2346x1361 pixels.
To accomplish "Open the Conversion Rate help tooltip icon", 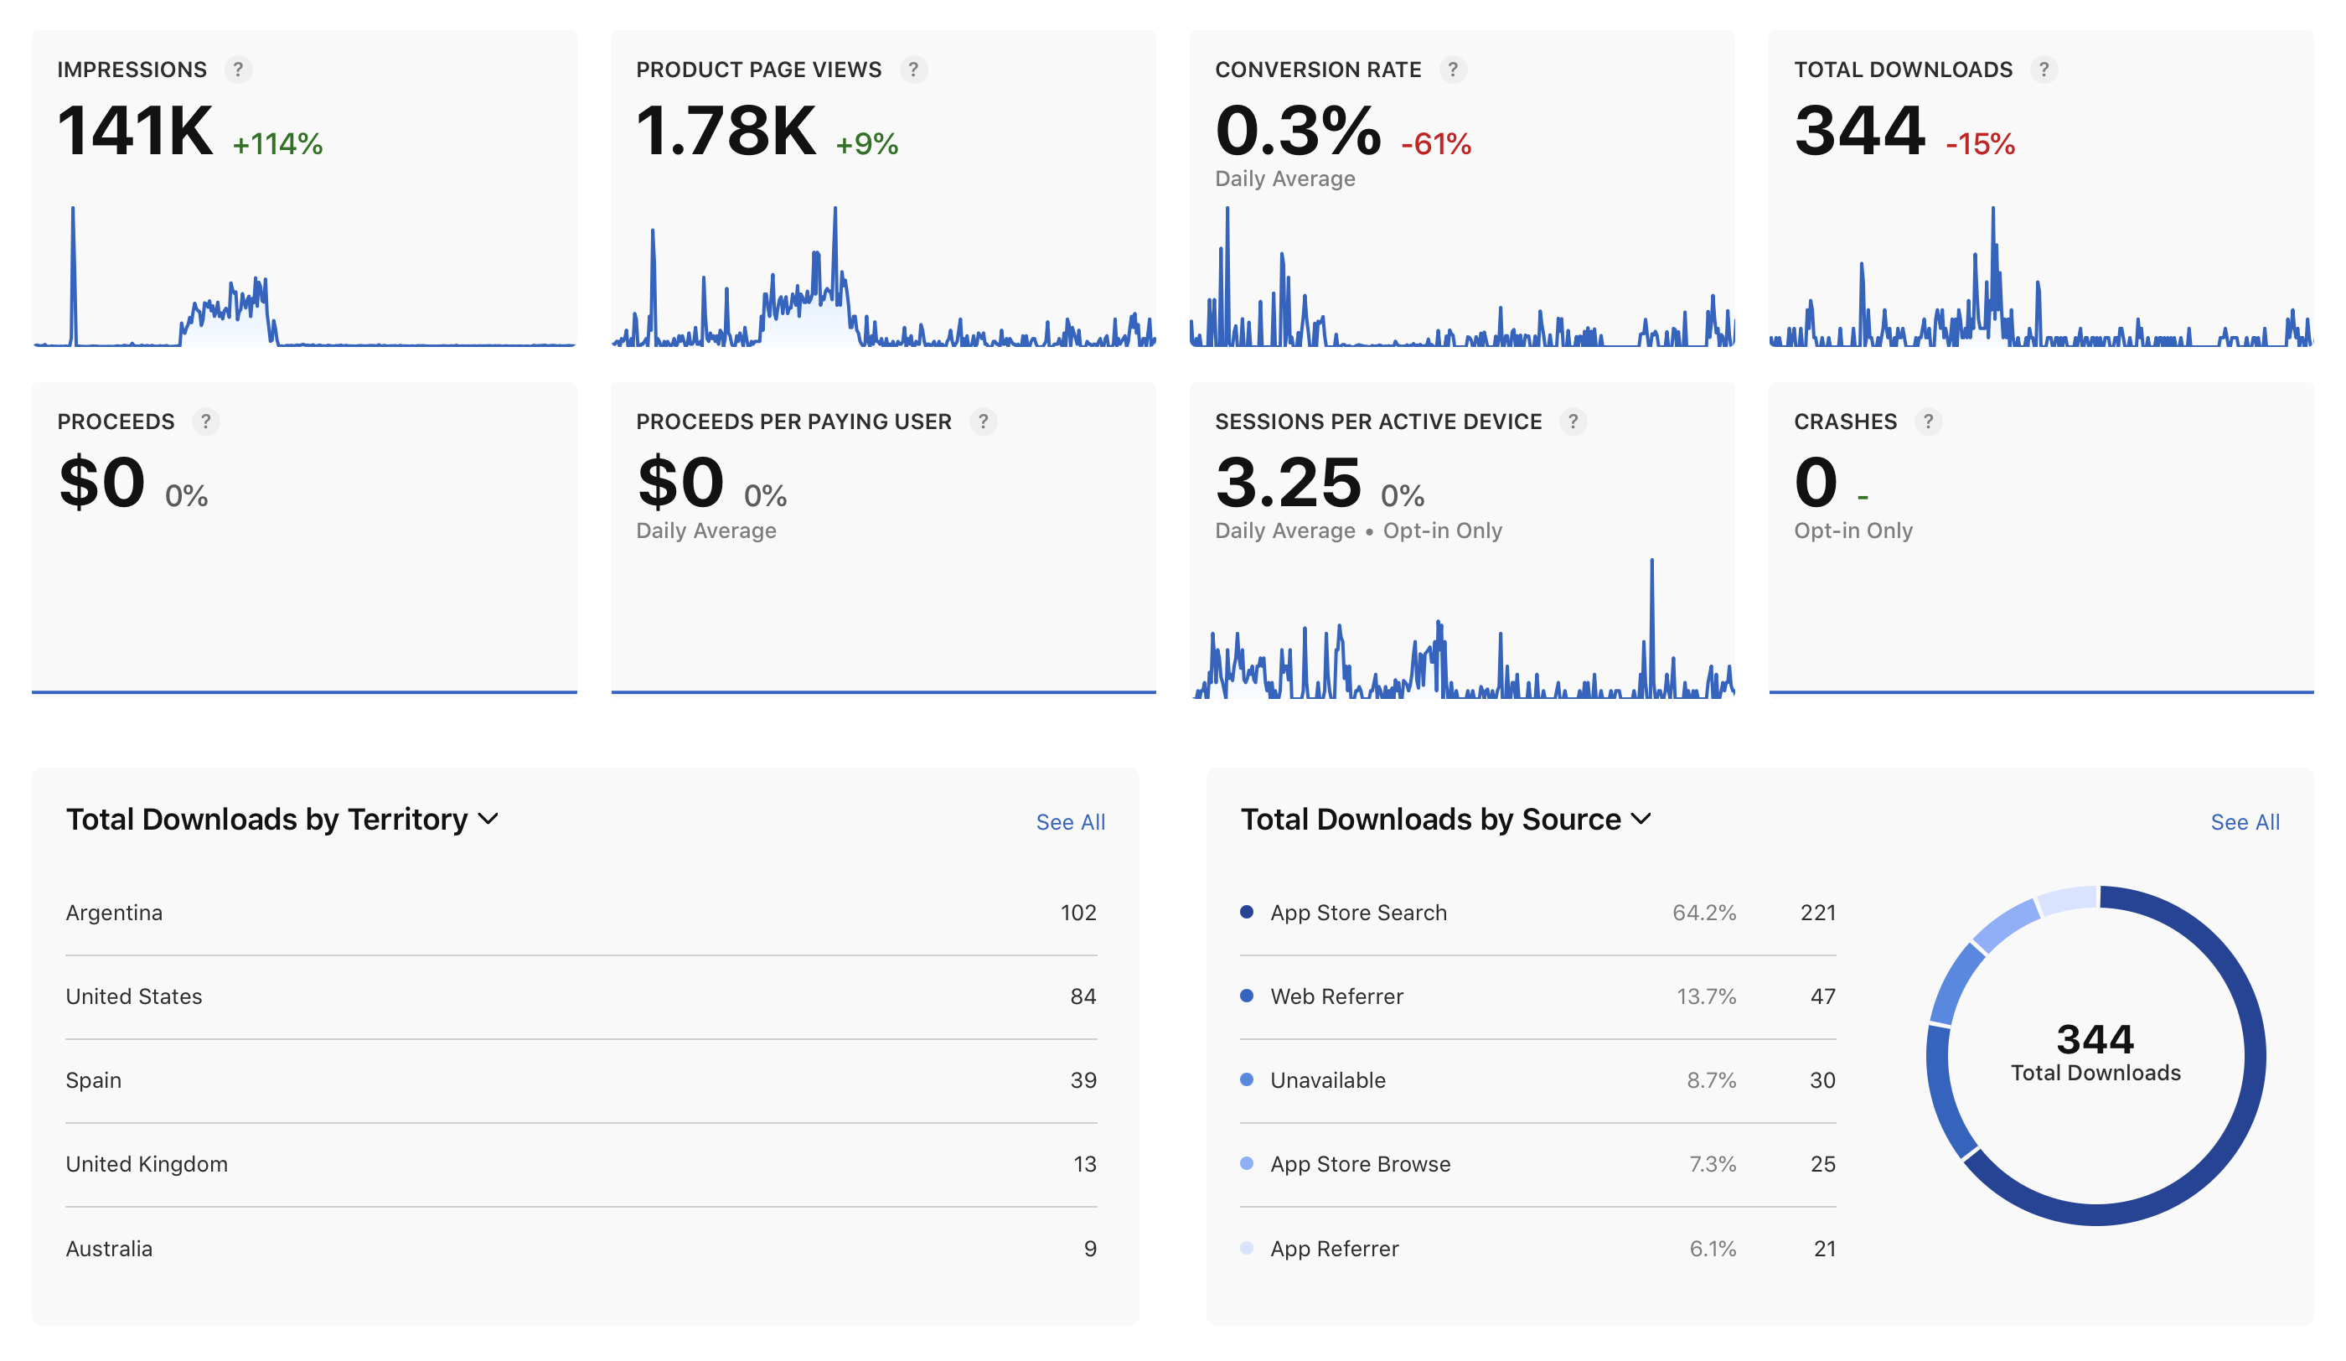I will [1452, 70].
